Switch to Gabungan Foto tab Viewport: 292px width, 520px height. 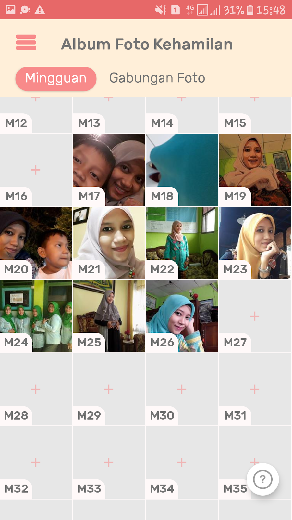(x=157, y=78)
